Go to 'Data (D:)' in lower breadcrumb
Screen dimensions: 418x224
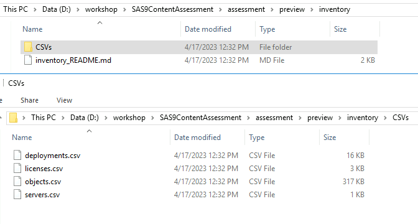tap(85, 118)
